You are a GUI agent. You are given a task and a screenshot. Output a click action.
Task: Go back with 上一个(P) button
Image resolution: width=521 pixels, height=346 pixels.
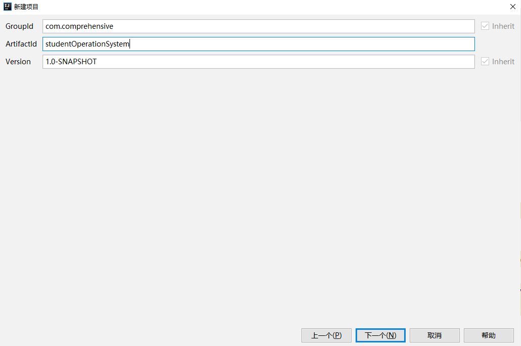326,335
